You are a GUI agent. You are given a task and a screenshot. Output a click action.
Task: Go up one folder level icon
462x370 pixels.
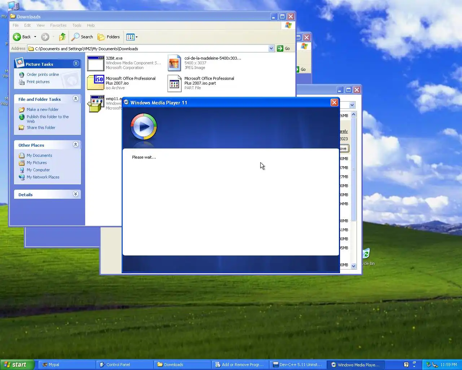click(x=62, y=37)
